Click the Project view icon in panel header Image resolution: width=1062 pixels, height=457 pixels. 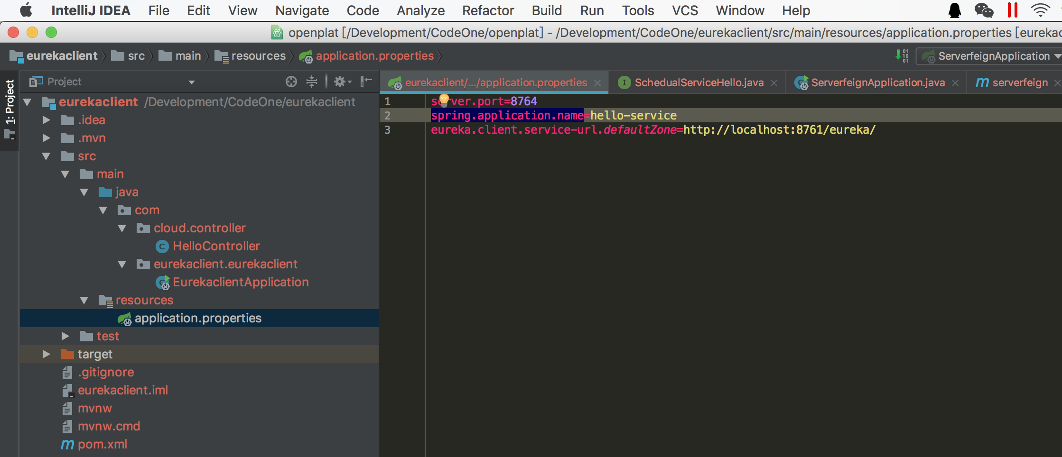click(x=36, y=82)
